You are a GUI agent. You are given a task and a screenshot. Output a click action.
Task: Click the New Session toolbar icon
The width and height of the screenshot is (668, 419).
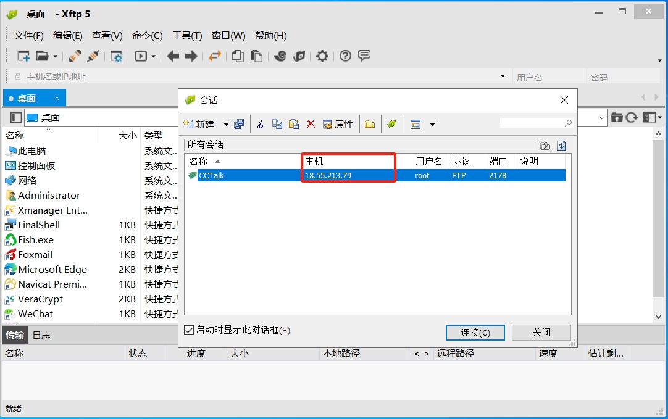coord(23,56)
